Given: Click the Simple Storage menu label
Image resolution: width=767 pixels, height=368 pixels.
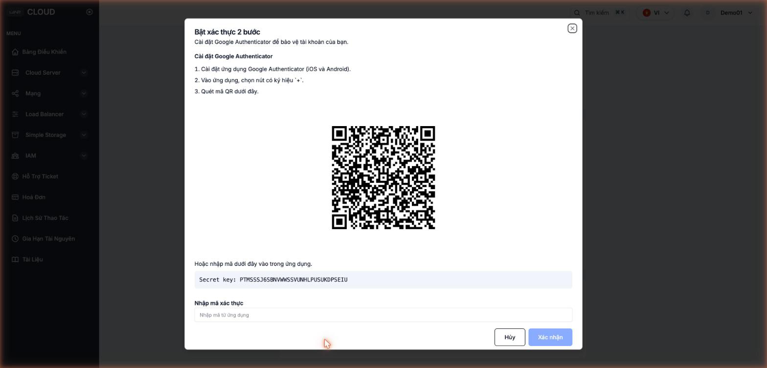Looking at the screenshot, I should click(45, 135).
